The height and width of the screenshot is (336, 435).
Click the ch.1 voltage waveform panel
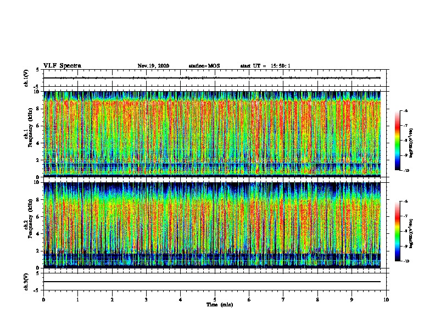pyautogui.click(x=215, y=78)
